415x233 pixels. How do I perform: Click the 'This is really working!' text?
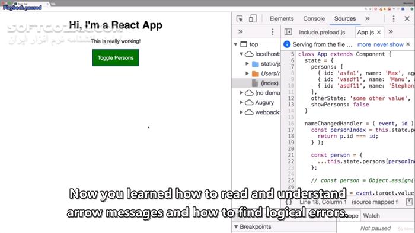(x=116, y=41)
